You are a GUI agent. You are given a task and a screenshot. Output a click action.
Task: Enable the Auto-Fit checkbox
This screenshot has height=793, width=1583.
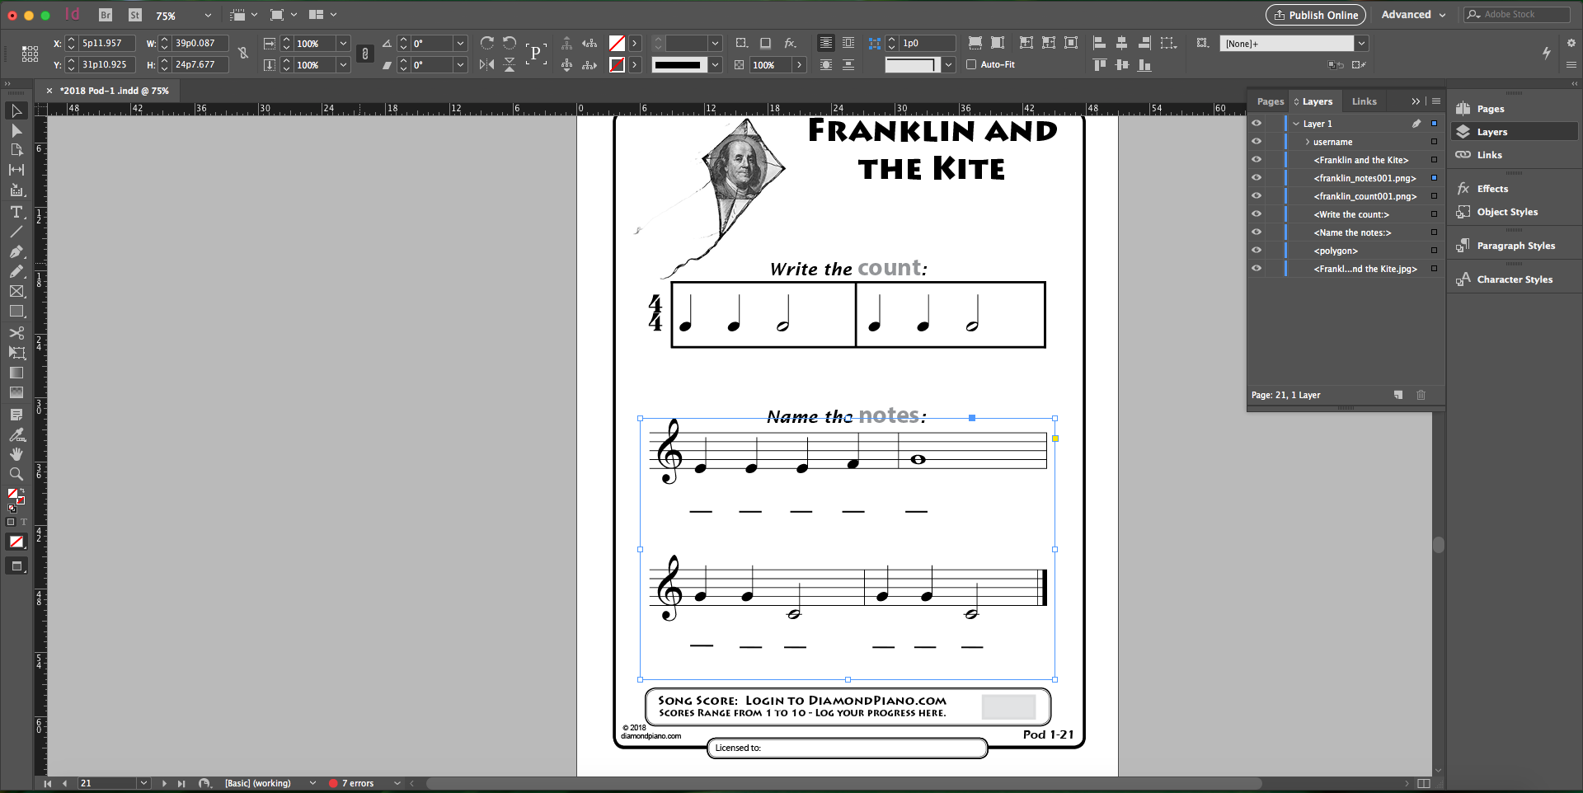pyautogui.click(x=971, y=64)
